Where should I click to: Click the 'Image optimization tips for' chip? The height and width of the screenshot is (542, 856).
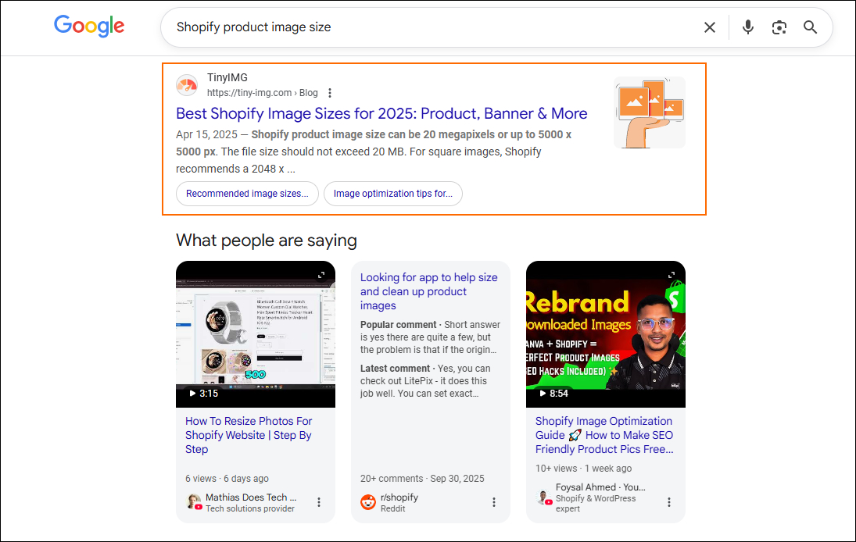tap(393, 193)
